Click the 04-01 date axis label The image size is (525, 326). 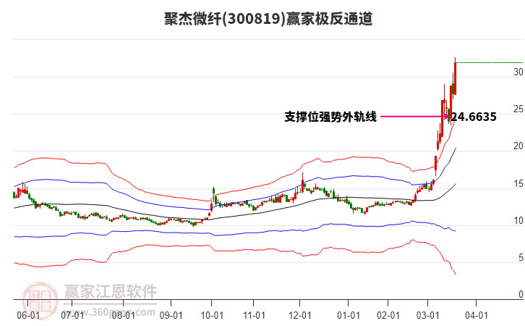pos(477,315)
